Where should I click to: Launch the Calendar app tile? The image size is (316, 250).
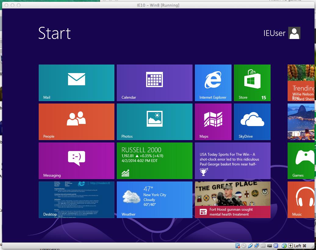click(x=154, y=83)
